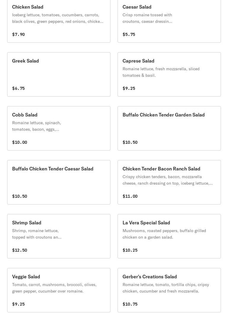Open the Caprese Salad item
The height and width of the screenshot is (321, 228).
pyautogui.click(x=169, y=74)
